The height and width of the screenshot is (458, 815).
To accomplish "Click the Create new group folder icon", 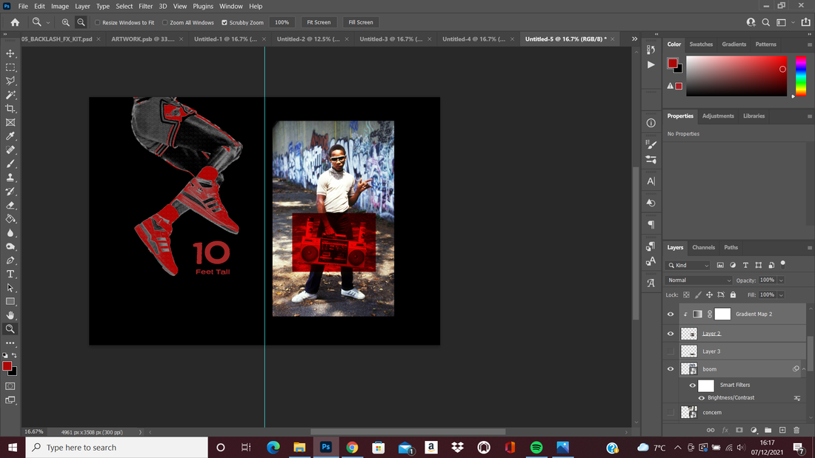I will point(768,430).
